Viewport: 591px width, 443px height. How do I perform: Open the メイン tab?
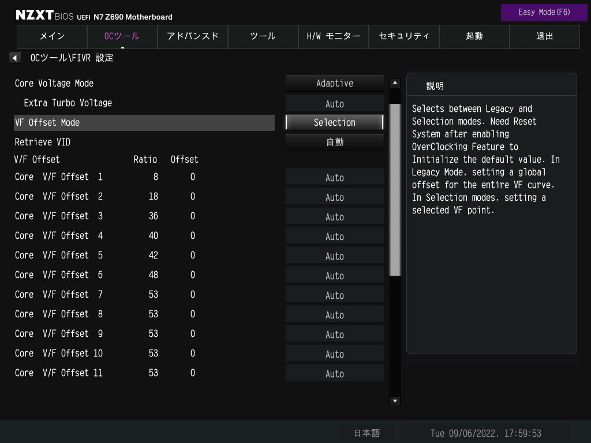(52, 36)
